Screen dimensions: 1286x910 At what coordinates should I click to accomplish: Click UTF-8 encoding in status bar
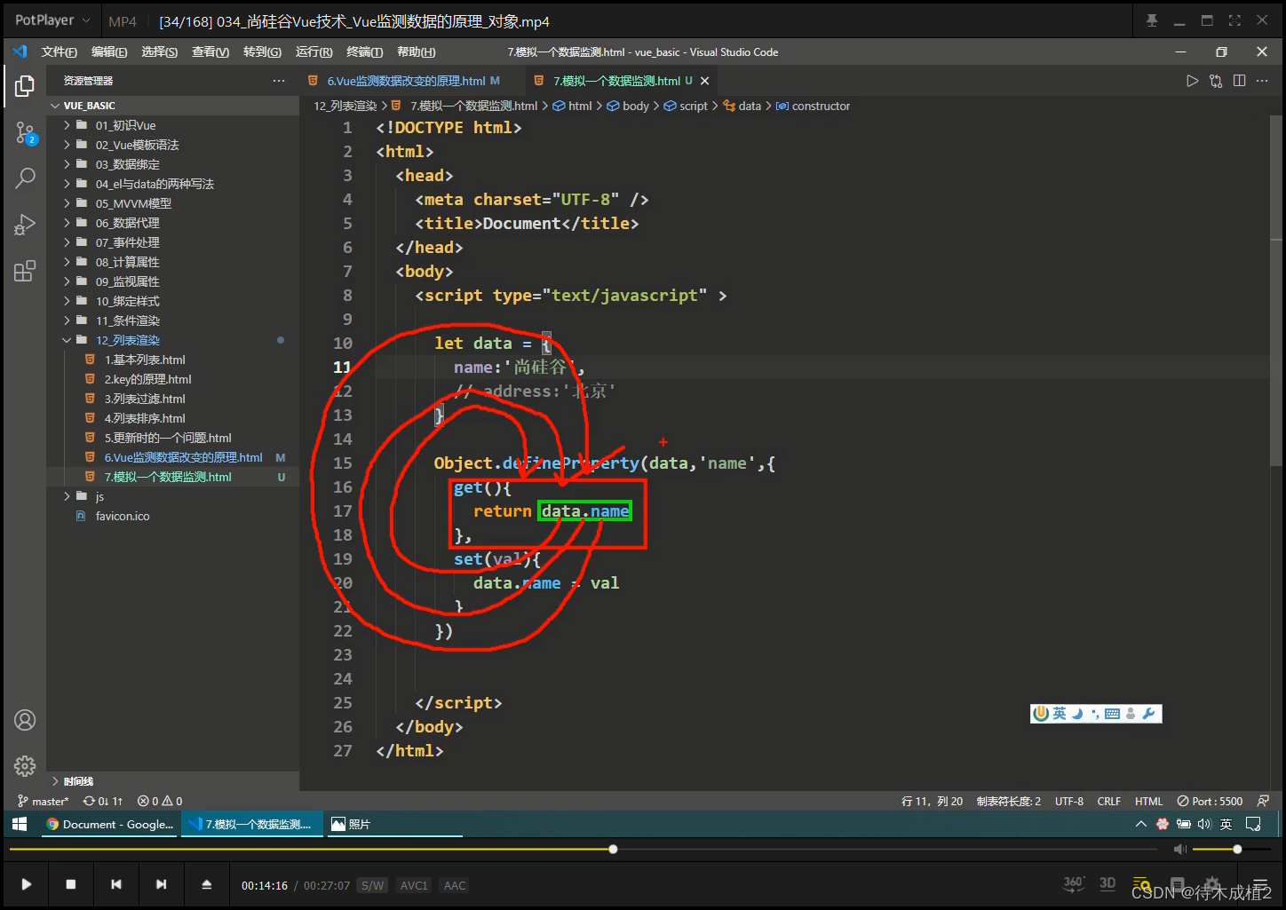click(x=1069, y=801)
